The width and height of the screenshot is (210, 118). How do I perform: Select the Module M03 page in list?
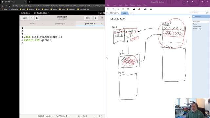click(200, 22)
